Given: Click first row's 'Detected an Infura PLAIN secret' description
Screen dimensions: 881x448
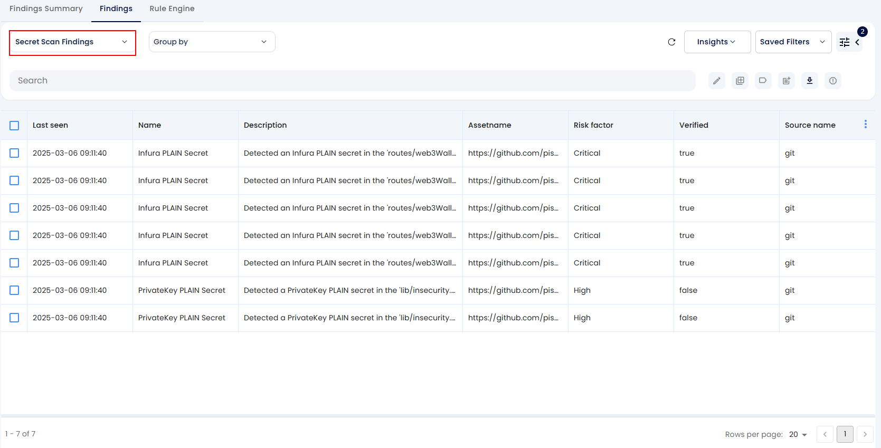Looking at the screenshot, I should click(x=350, y=153).
